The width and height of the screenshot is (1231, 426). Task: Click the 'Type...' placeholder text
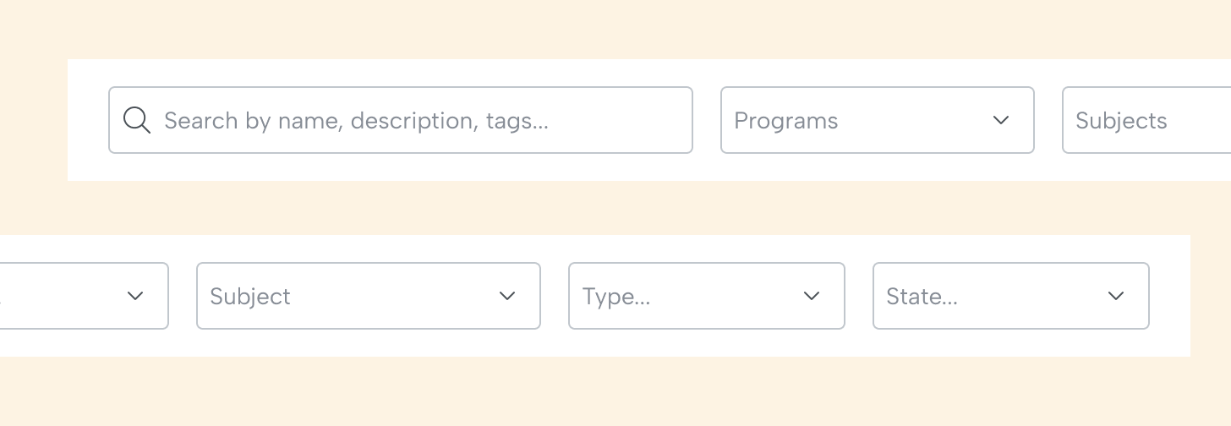click(x=616, y=297)
